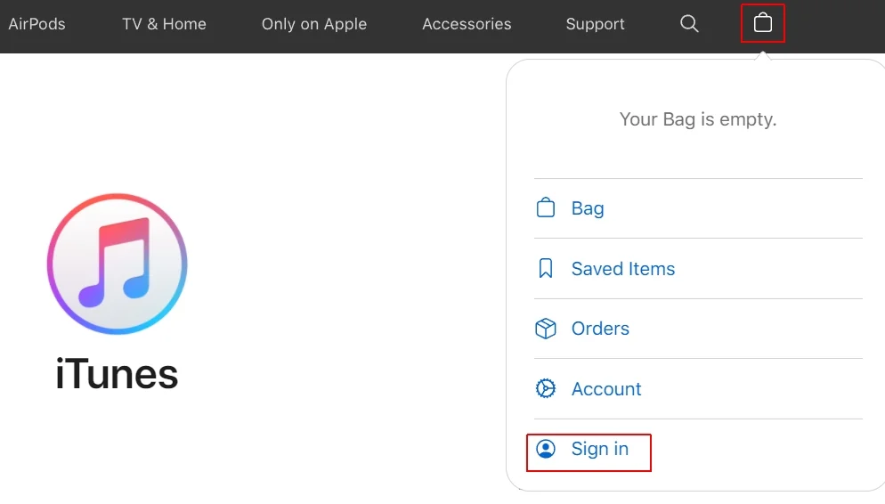Click the iTunes music note logo
Image resolution: width=885 pixels, height=504 pixels.
[117, 264]
